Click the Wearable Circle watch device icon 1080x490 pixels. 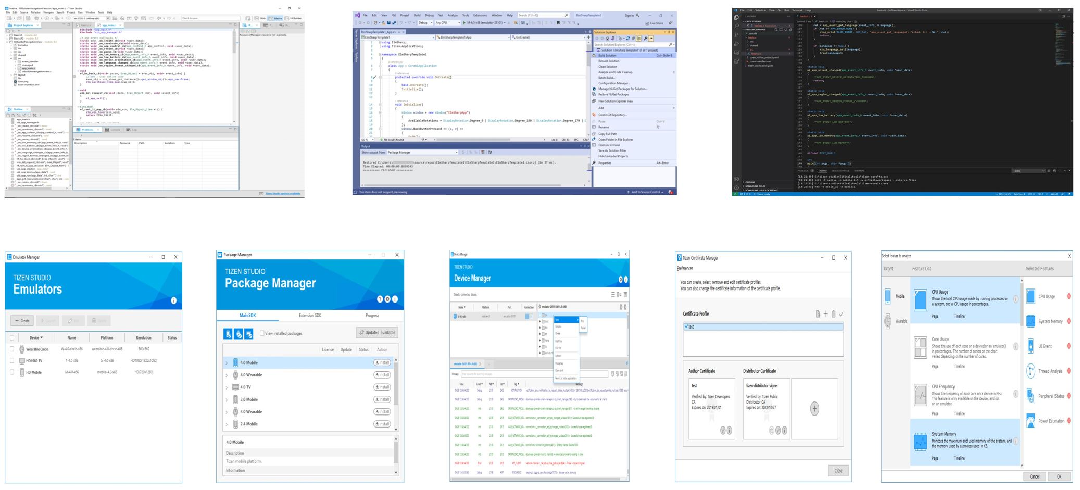(22, 349)
